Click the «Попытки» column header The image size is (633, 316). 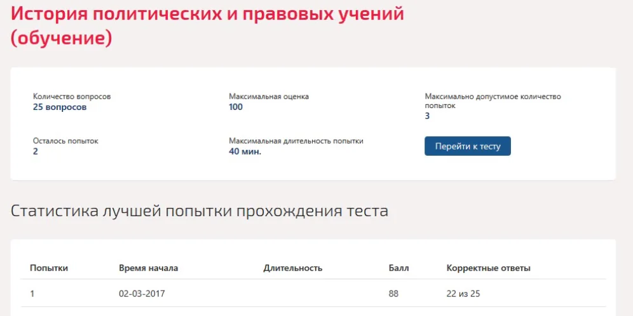(x=49, y=268)
